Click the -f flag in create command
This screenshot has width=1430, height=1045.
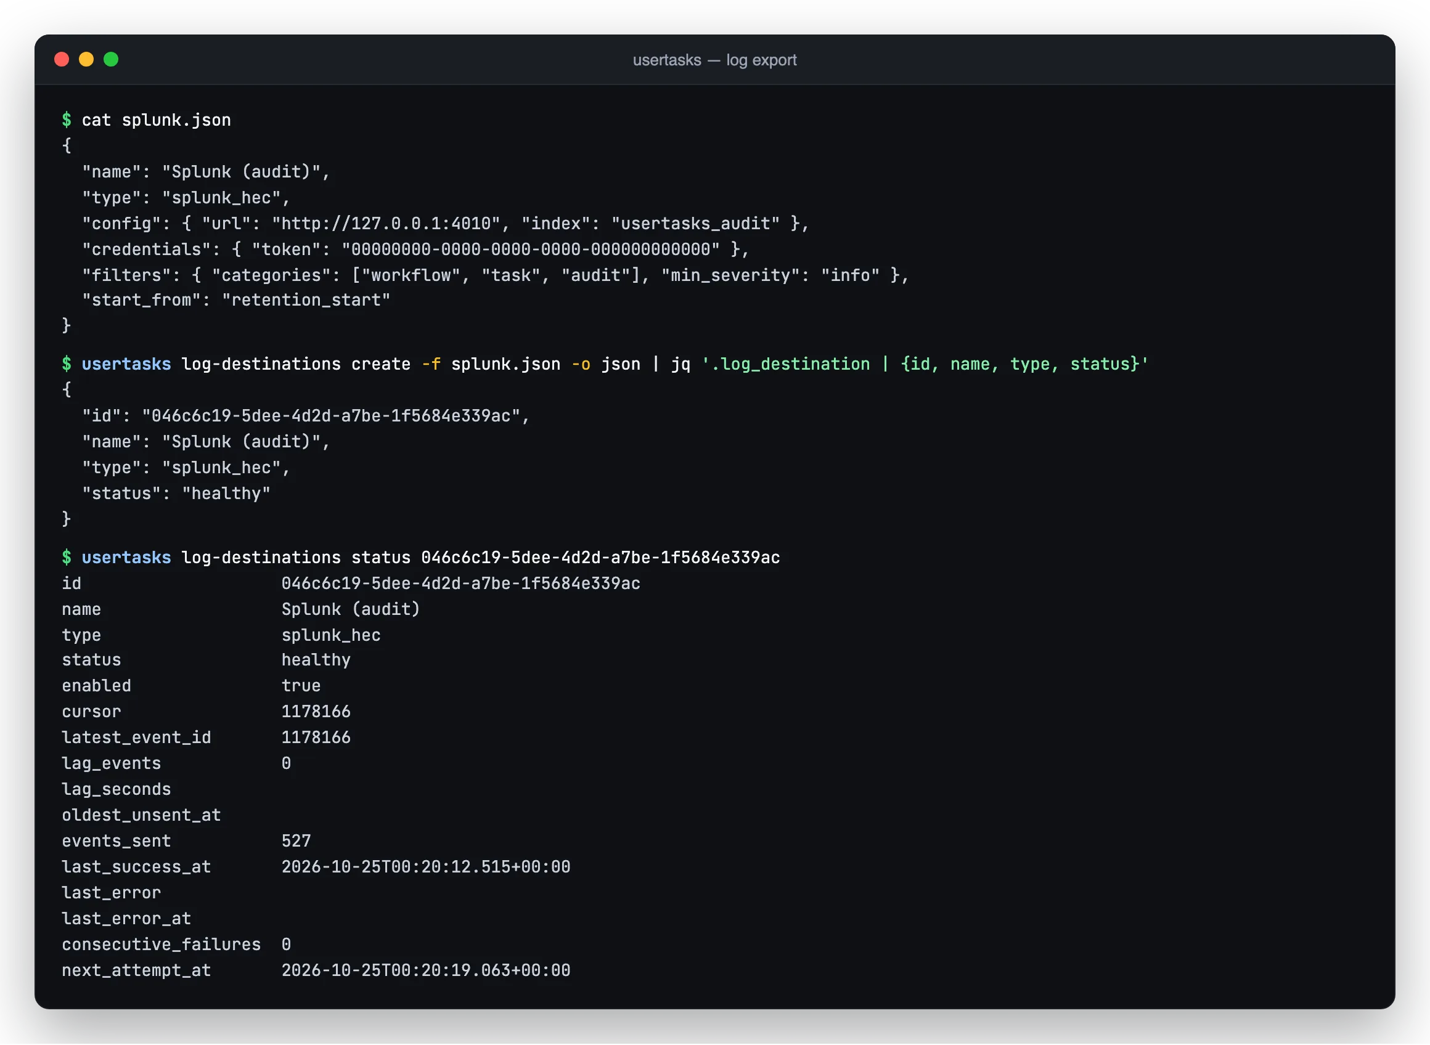431,364
